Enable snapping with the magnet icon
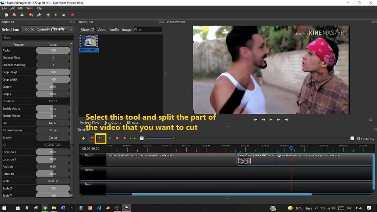The width and height of the screenshot is (377, 212). coord(92,138)
